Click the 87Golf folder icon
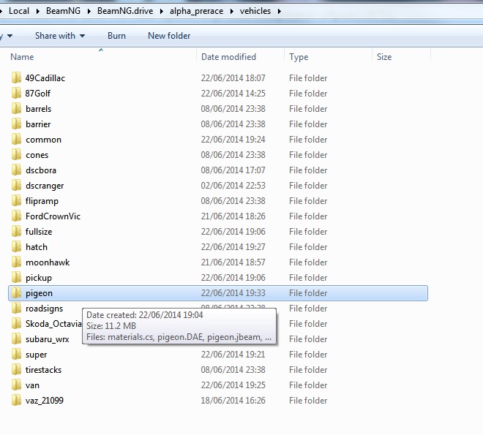Screen dimensions: 483x435 click(16, 94)
